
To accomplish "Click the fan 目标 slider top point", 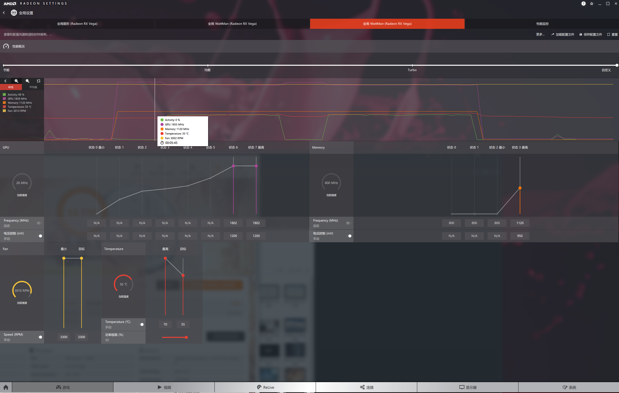I will pyautogui.click(x=82, y=258).
